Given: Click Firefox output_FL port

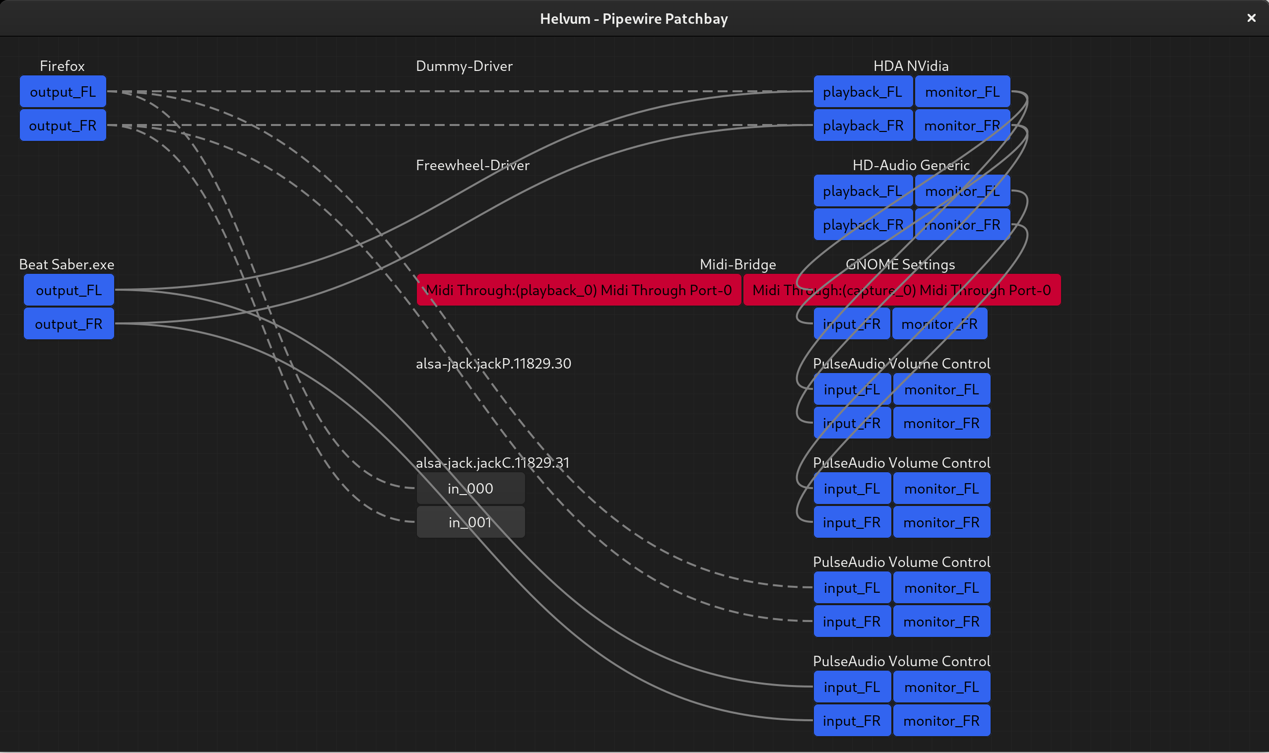Looking at the screenshot, I should (x=63, y=92).
